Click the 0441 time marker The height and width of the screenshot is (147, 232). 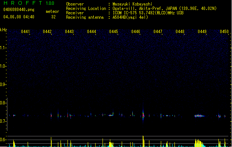pyautogui.click(x=25, y=32)
